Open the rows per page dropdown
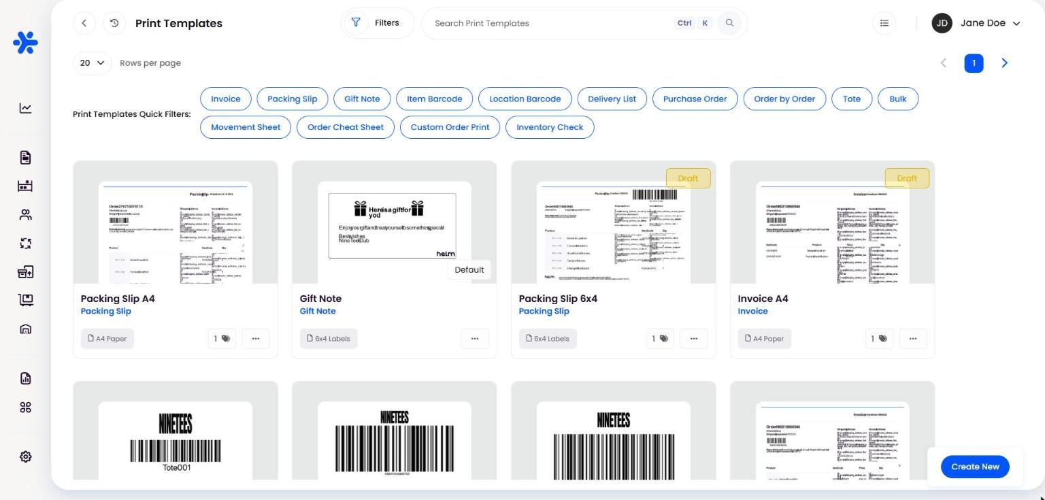The height and width of the screenshot is (500, 1045). pyautogui.click(x=92, y=63)
